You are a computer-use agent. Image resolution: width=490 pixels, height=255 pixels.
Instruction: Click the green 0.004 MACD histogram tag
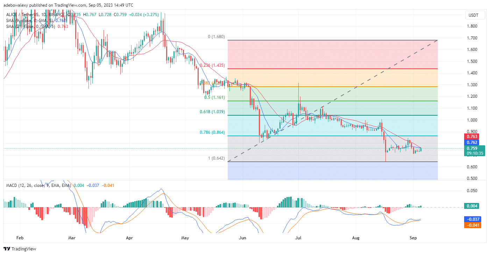click(472, 206)
